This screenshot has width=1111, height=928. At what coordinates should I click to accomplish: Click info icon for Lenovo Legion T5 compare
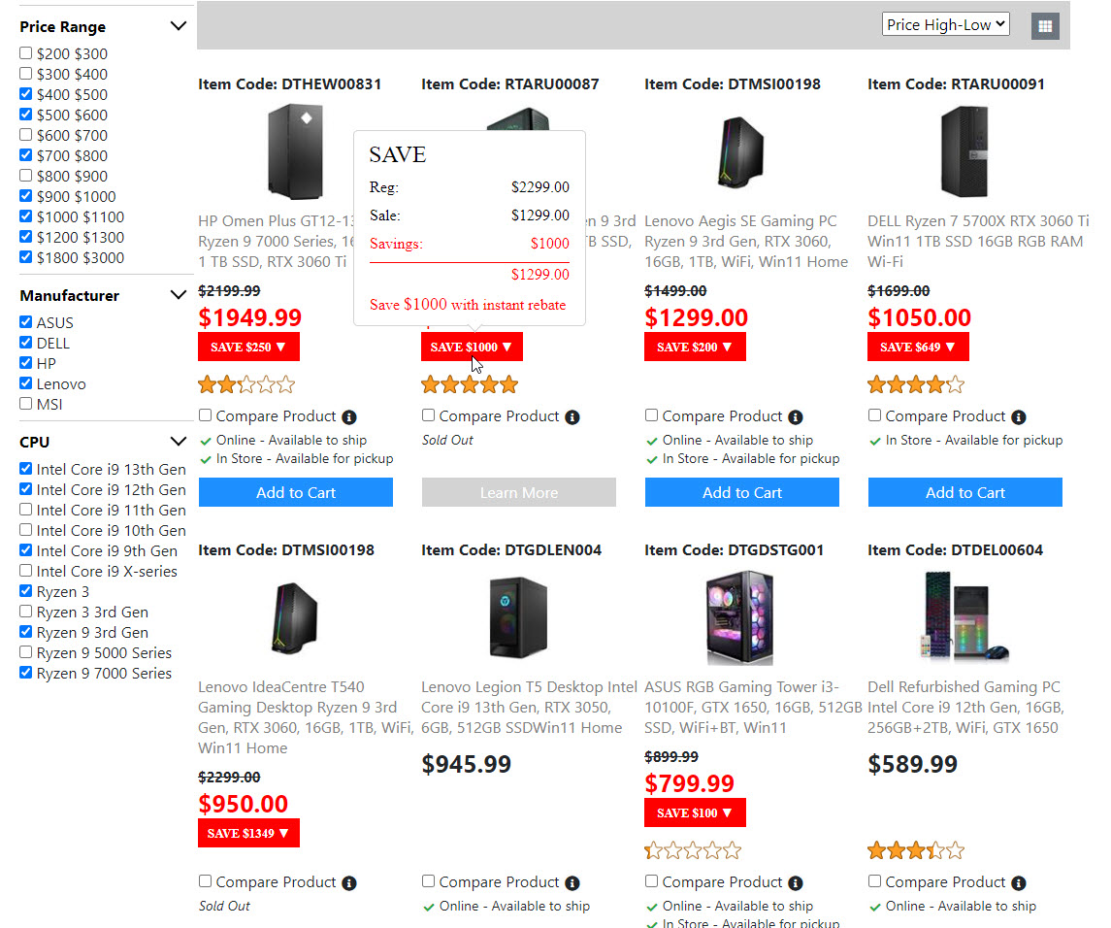click(572, 883)
